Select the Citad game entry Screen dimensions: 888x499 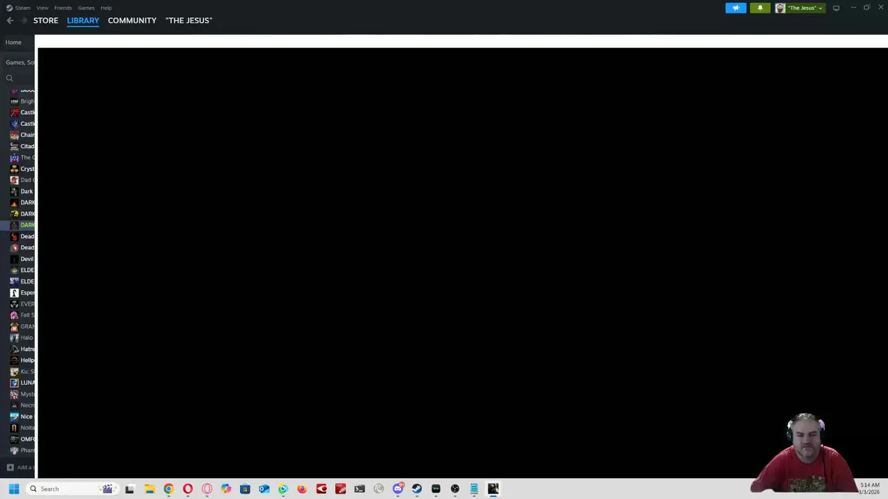pos(22,146)
